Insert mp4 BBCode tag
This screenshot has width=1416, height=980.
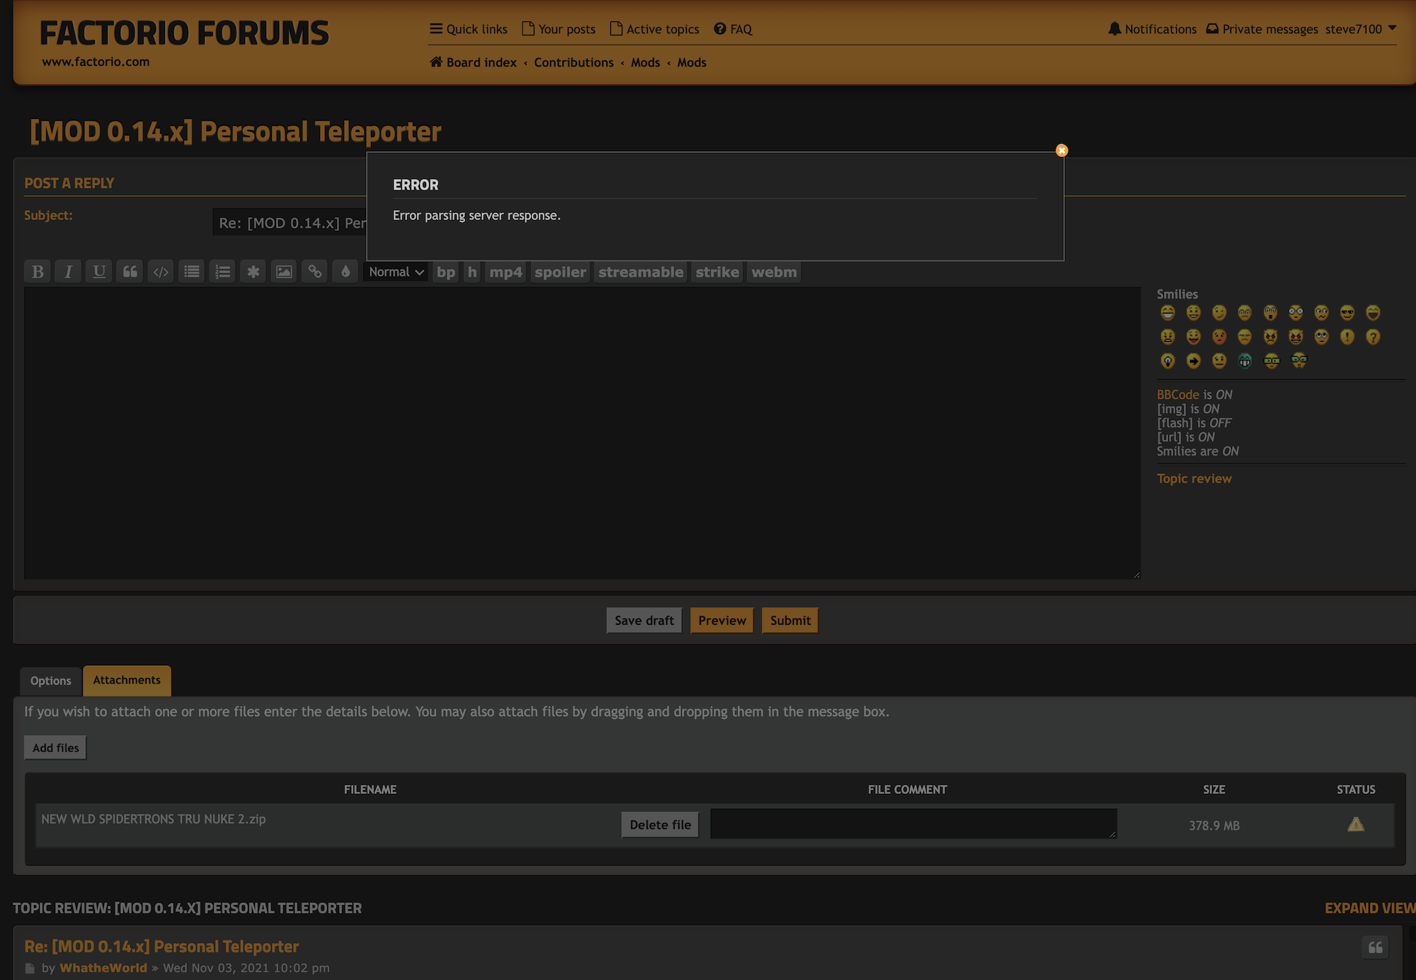(x=506, y=272)
